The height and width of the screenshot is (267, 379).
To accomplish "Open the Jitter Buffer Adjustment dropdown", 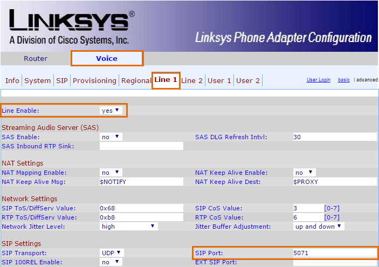I will [319, 227].
